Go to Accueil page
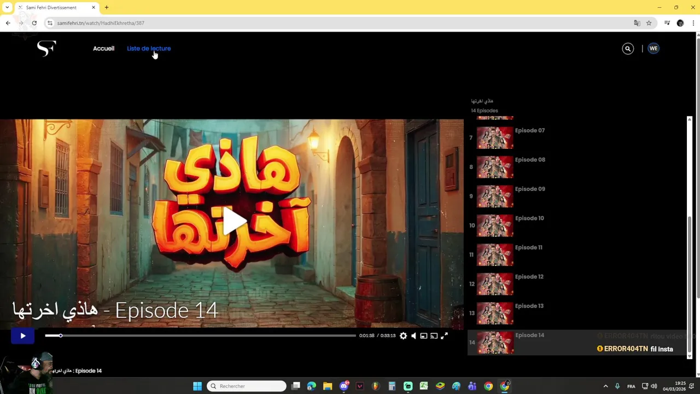The image size is (700, 394). point(103,48)
